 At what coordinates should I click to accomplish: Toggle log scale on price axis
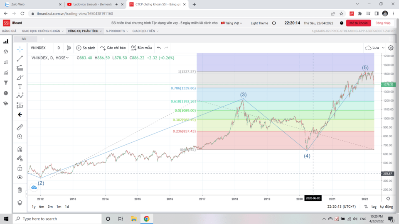pyautogui.click(x=374, y=207)
